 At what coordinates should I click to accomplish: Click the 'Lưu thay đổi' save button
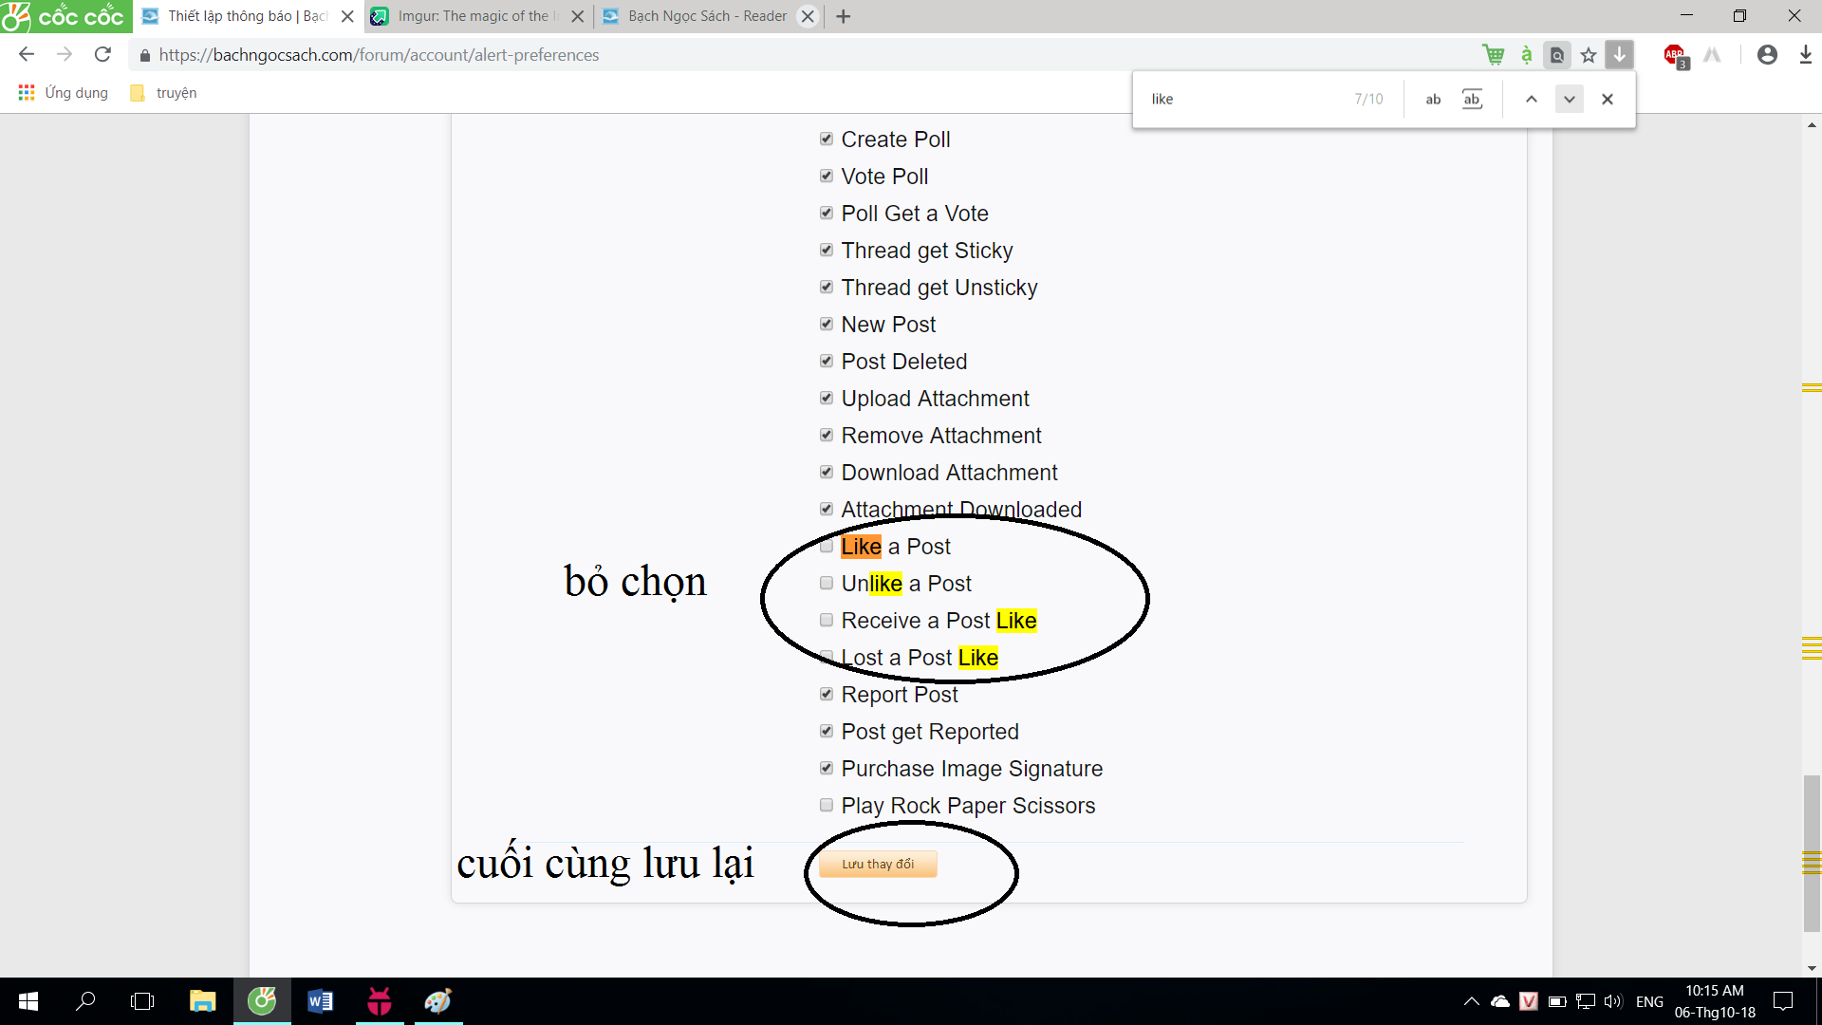(878, 864)
